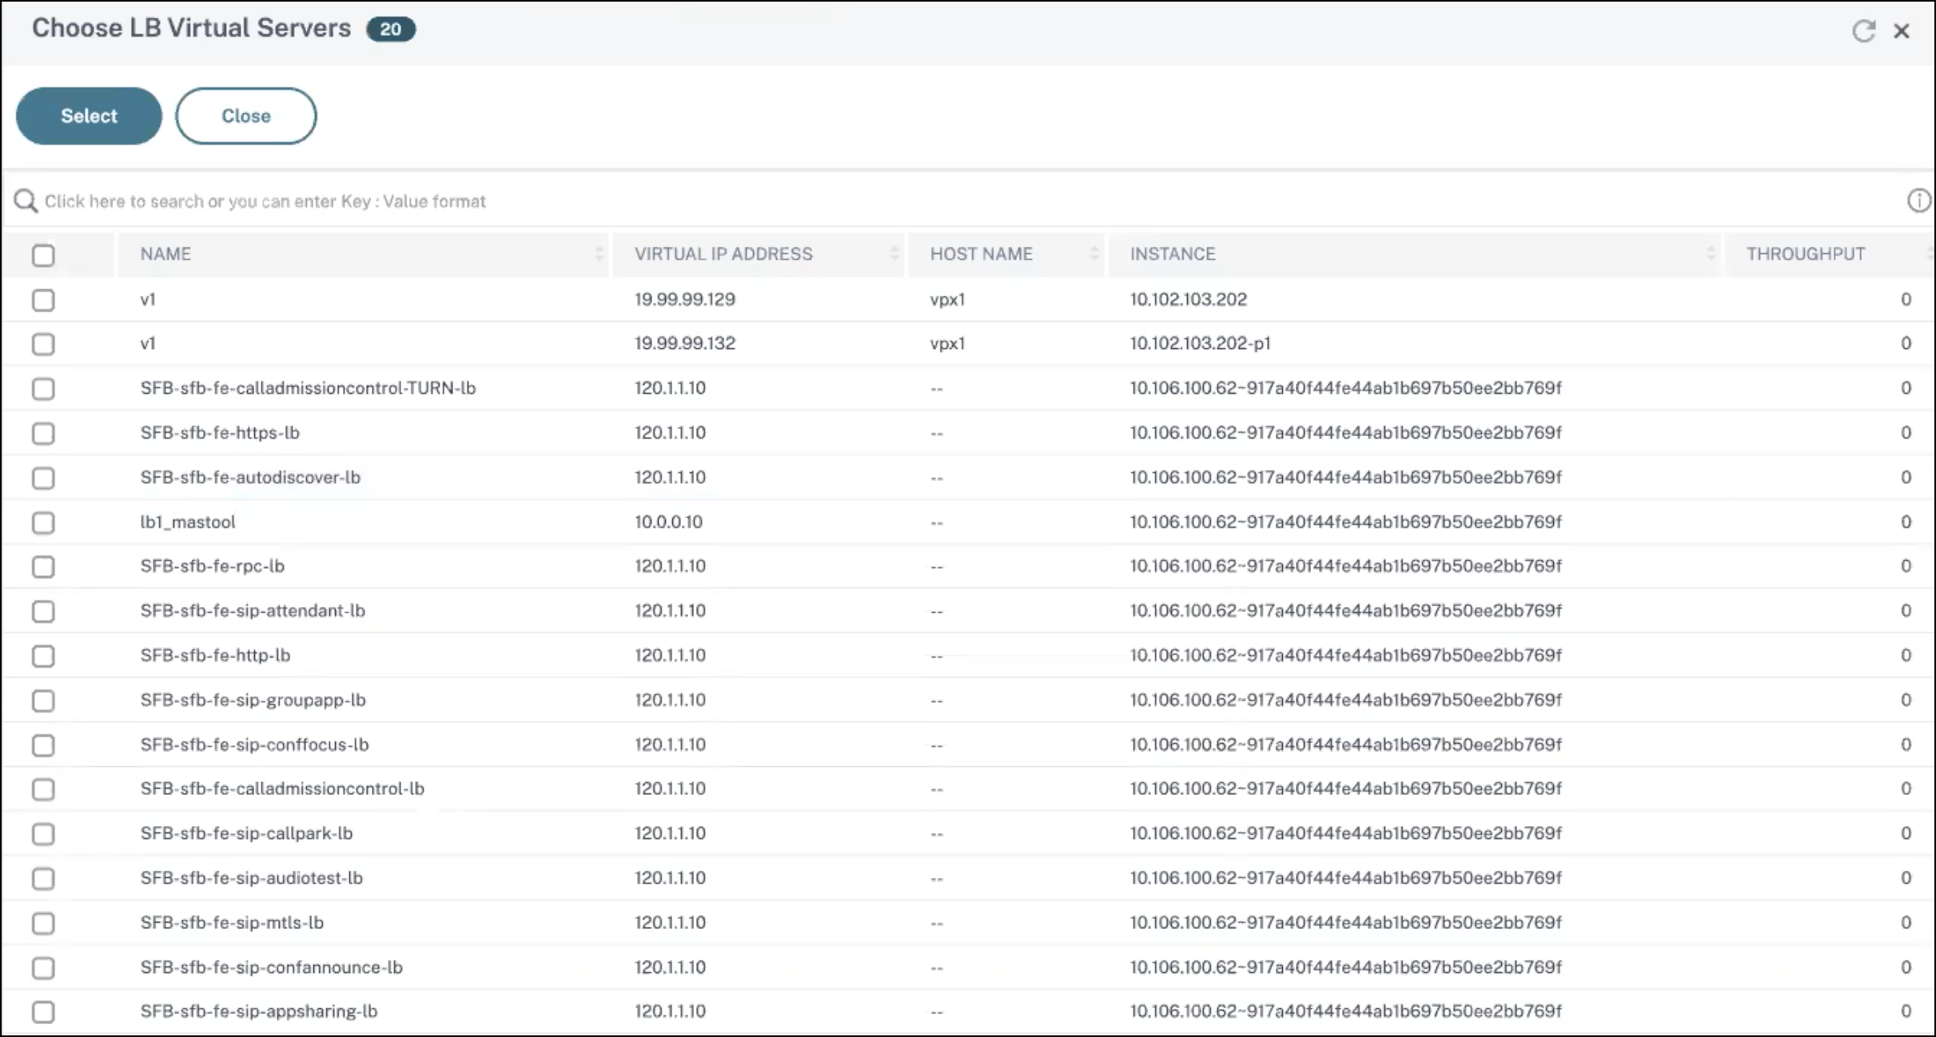Screen dimensions: 1936x1037
Task: Sort by the VIRTUAL IP ADDRESS column arrows
Action: click(894, 254)
